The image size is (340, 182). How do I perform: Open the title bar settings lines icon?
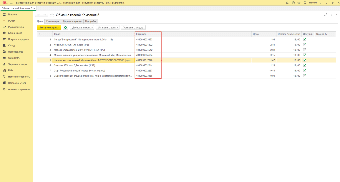coord(320,3)
